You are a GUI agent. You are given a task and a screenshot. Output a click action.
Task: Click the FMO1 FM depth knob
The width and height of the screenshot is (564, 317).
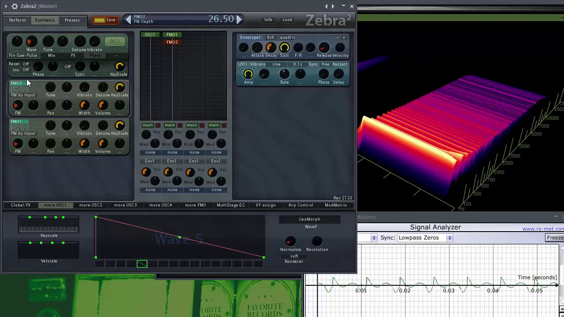pos(18,144)
